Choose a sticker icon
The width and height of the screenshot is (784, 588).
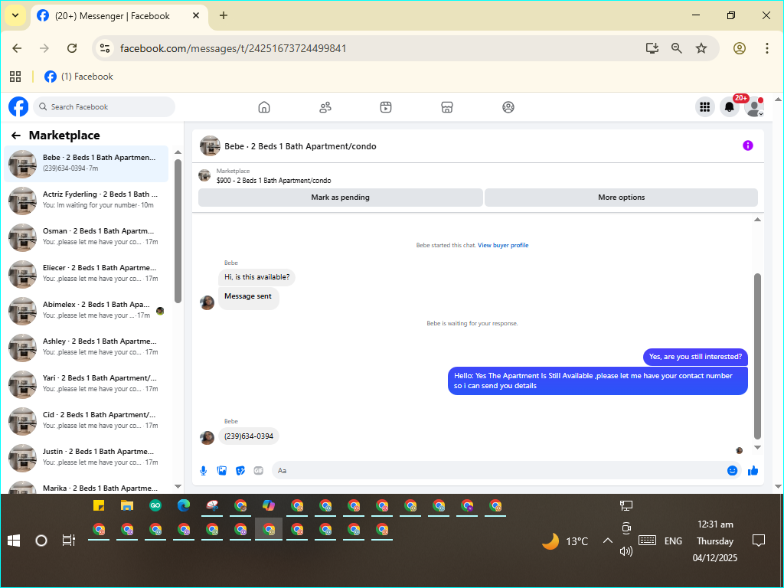(x=240, y=471)
